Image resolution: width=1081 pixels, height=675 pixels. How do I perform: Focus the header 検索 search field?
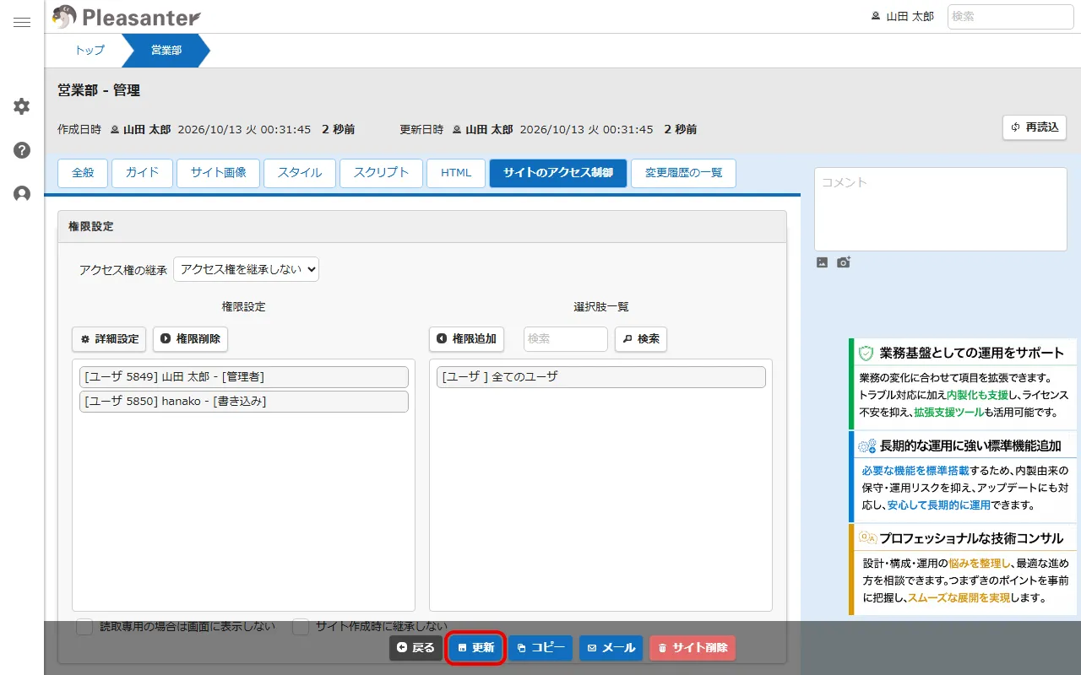point(1011,17)
